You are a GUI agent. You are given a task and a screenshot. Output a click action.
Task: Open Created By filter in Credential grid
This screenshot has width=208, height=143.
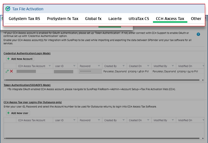coord(124,66)
